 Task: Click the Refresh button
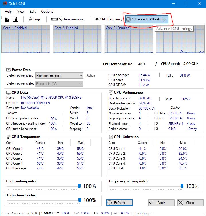click(120, 203)
